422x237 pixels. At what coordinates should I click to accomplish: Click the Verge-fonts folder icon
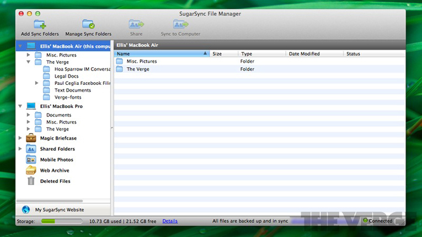click(x=46, y=97)
